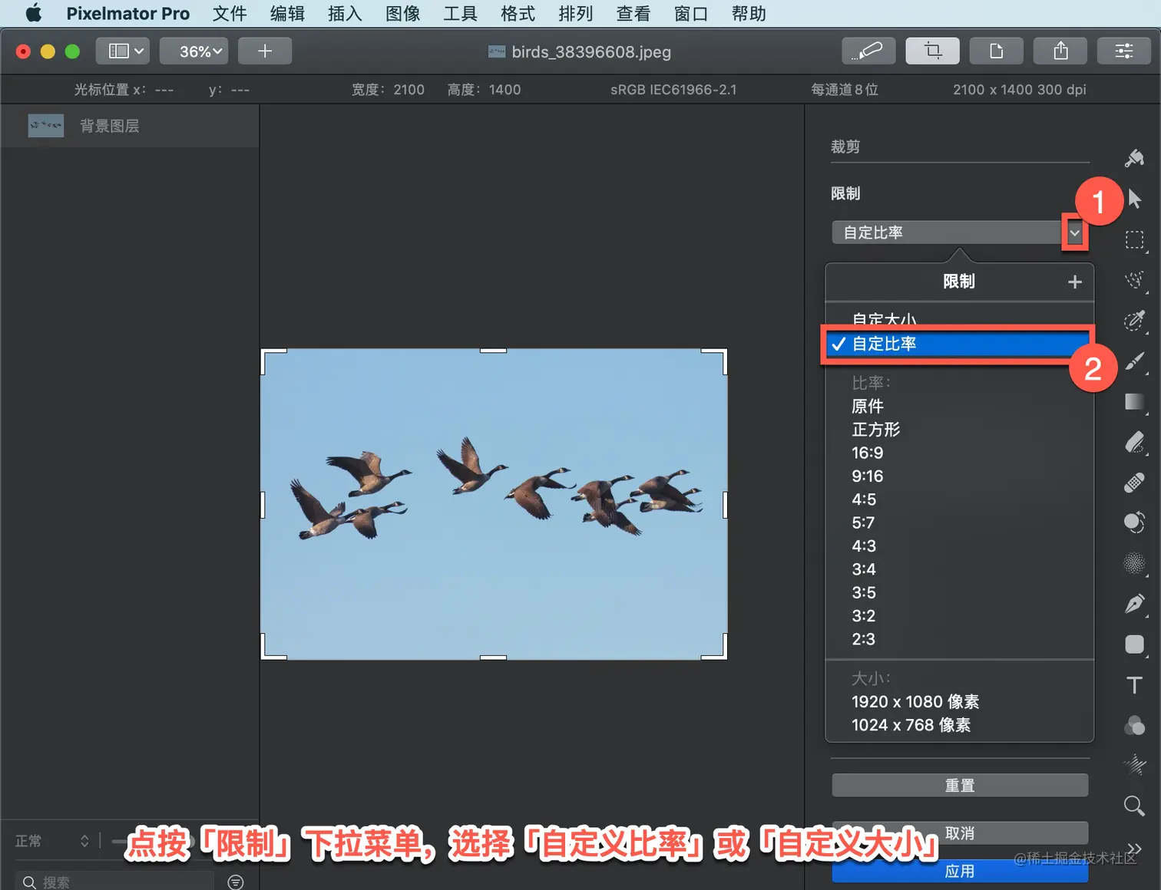
Task: Choose the 3:4 ratio
Action: pos(864,569)
